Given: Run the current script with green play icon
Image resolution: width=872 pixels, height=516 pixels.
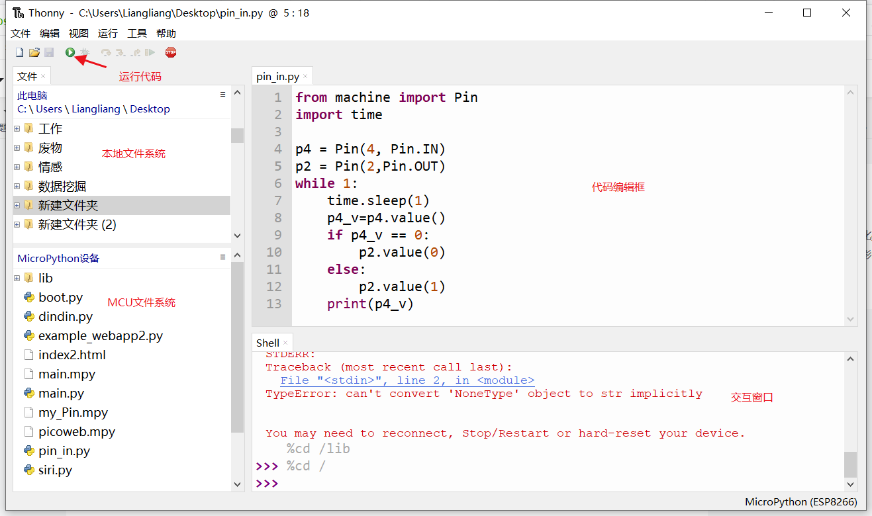Looking at the screenshot, I should click(70, 52).
